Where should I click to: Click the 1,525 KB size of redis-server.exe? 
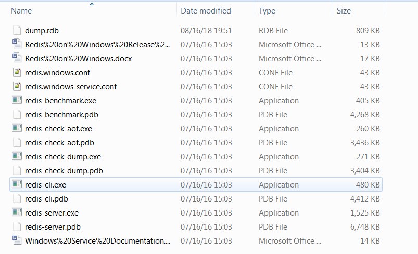tap(365, 213)
